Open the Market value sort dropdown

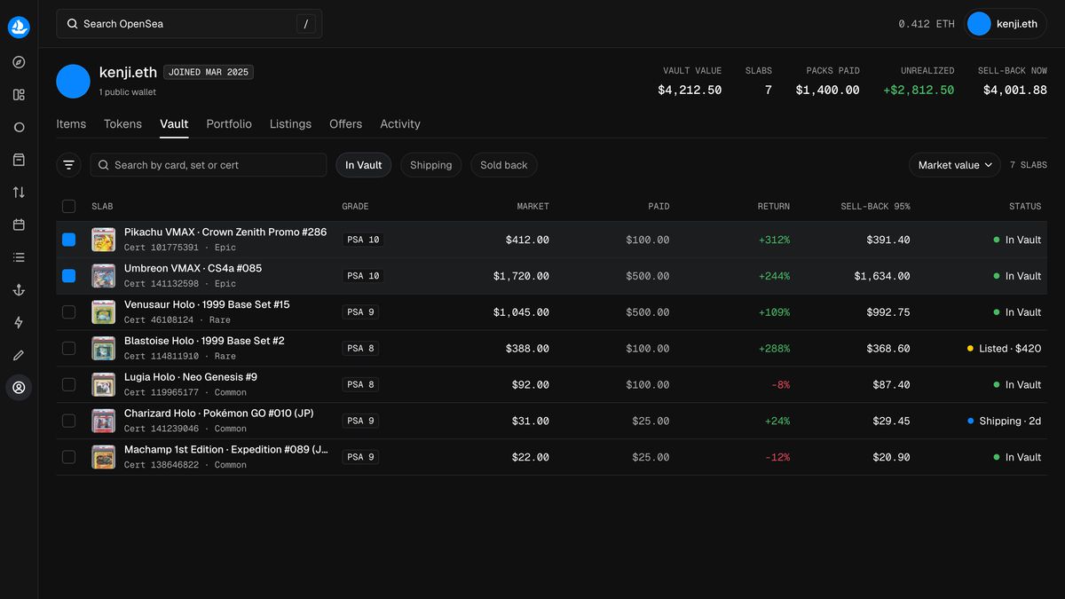955,165
